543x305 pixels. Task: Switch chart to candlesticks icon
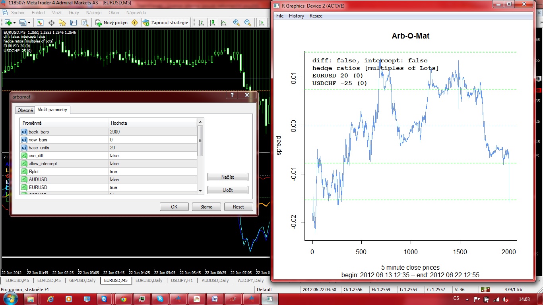click(212, 23)
